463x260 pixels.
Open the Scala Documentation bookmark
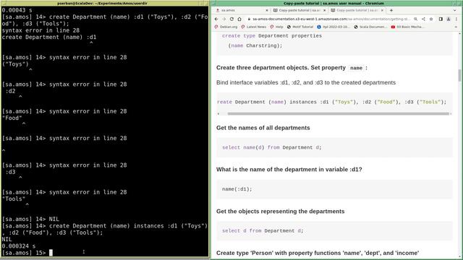click(370, 27)
